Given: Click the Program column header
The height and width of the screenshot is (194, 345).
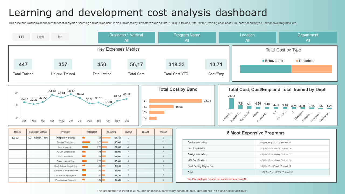Looking at the screenshot, I should 66,132.
